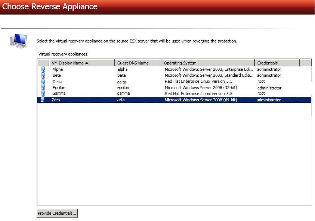The height and width of the screenshot is (221, 315).
Task: Click Gamma's Red Hat Enterprise Linux cell
Action: 198,94
